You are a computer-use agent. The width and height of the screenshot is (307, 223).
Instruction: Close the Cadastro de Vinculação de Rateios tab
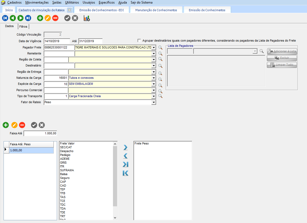[x=69, y=10]
